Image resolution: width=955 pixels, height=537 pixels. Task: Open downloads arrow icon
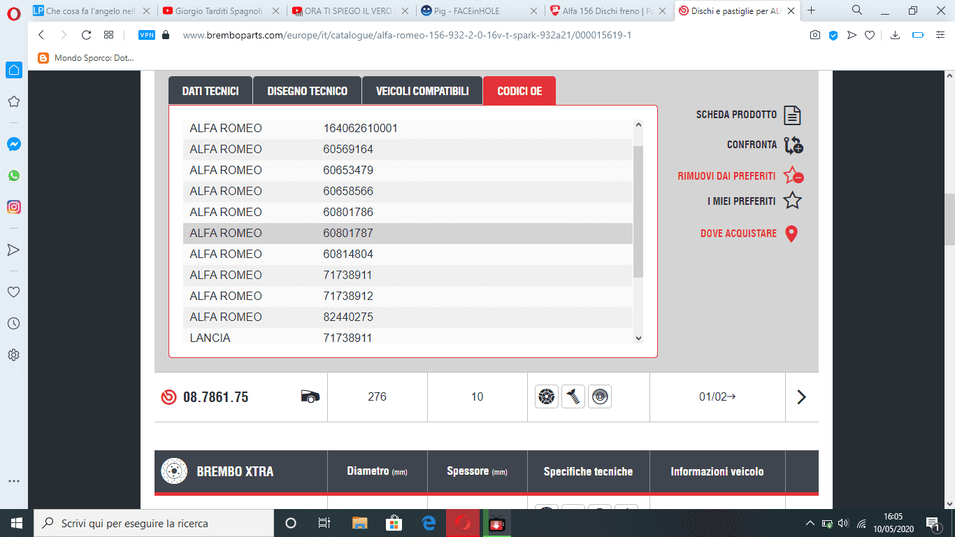coord(896,35)
